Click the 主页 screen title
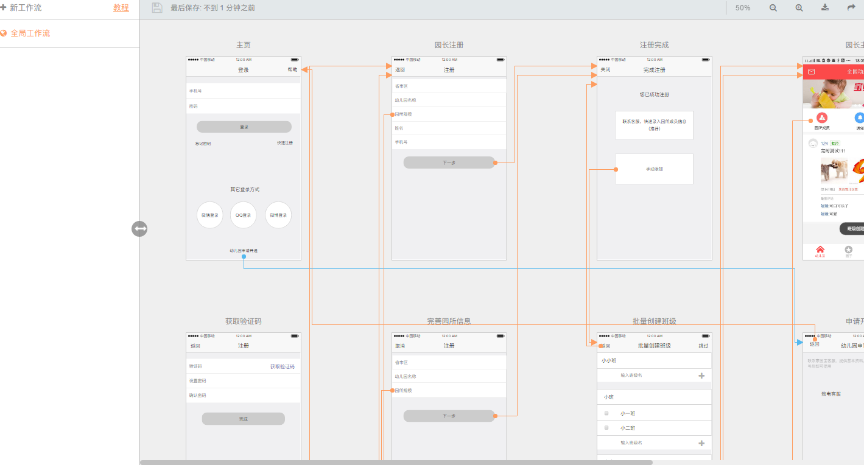864x465 pixels. point(244,45)
